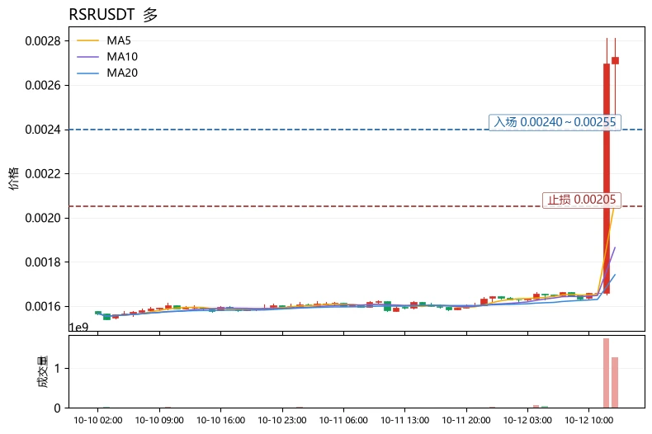Click the entry range label 0.00240~0.00255

[555, 122]
